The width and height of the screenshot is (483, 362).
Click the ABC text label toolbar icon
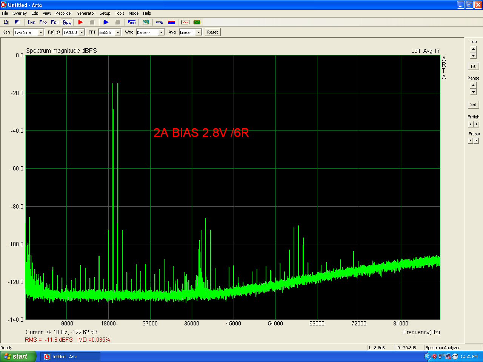[132, 22]
